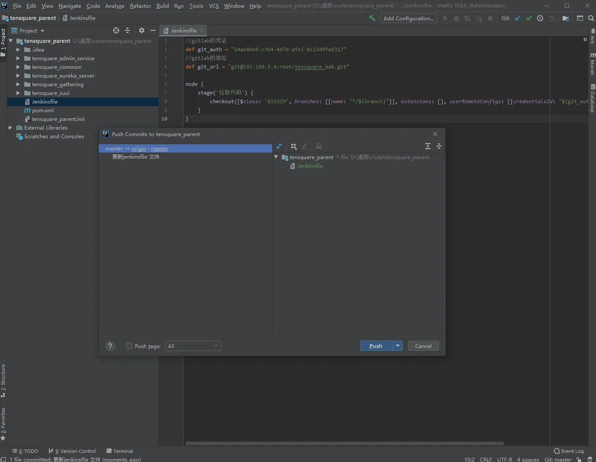Click the Git commit checkmark icon
596x462 pixels.
pos(529,18)
